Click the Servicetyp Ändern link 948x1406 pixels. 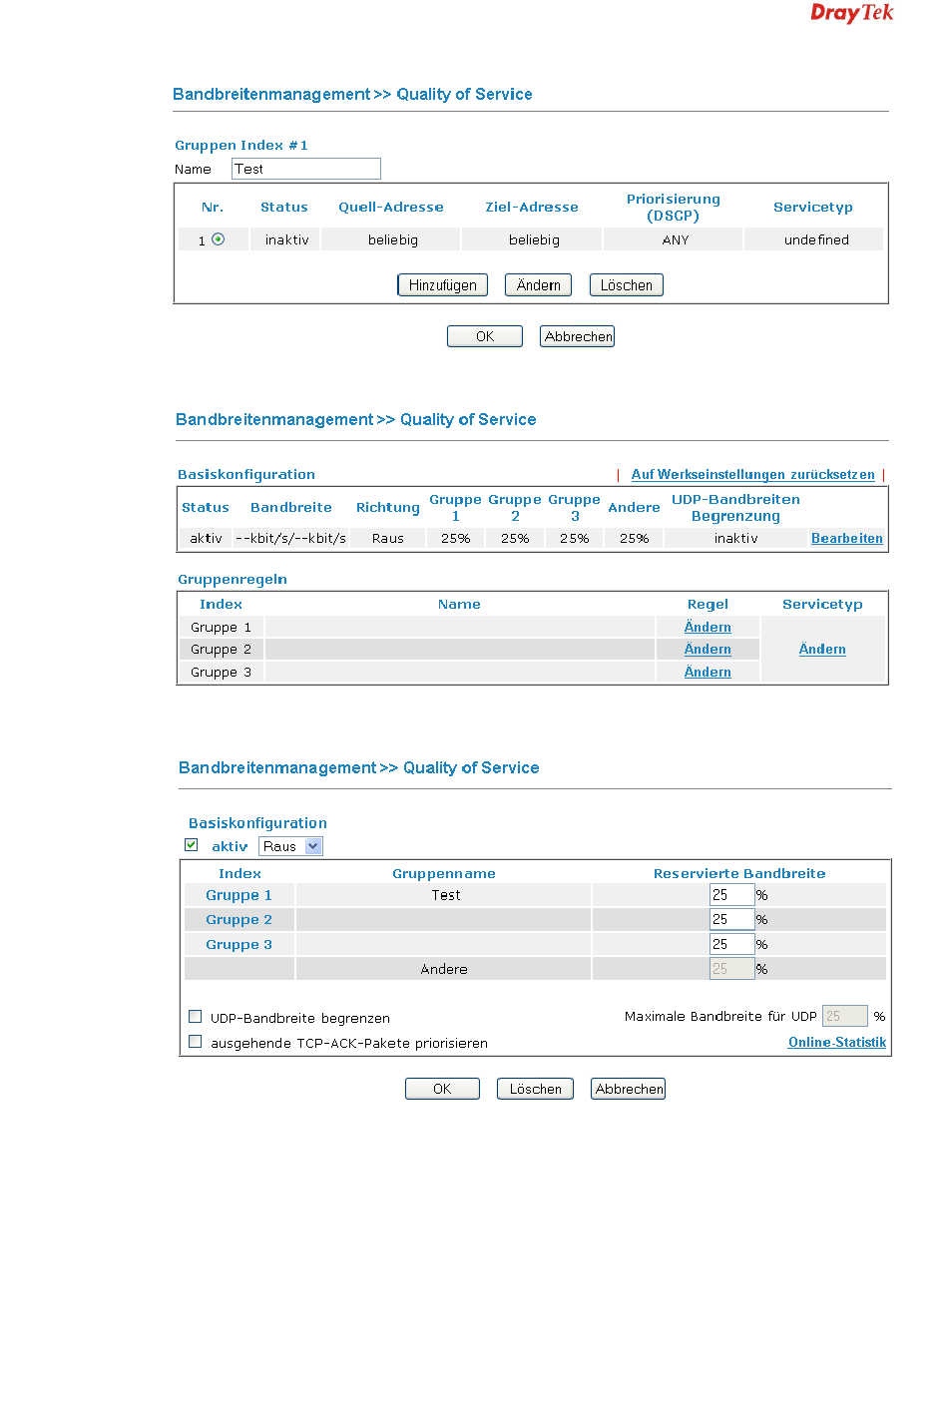822,649
